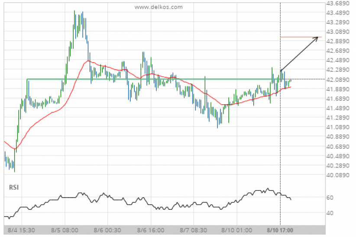Select the 8/6 16:00 time label
Screen dimensions: 356x237
click(x=151, y=231)
